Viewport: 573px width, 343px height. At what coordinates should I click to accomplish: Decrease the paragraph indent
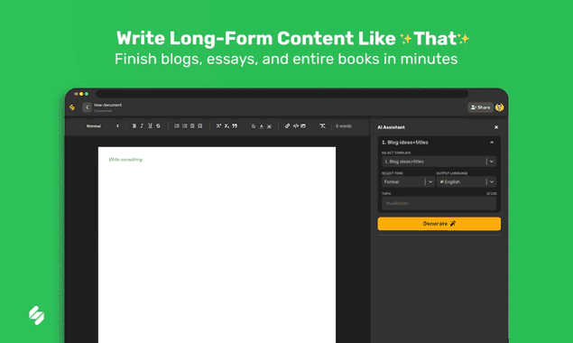(x=192, y=125)
